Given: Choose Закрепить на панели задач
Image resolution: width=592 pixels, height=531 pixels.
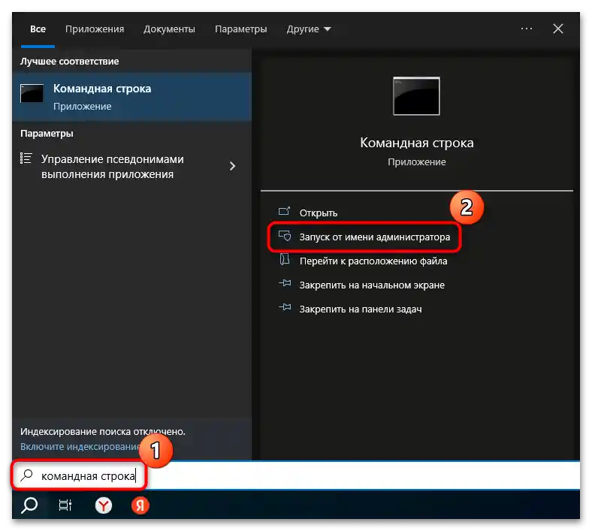Looking at the screenshot, I should point(361,309).
